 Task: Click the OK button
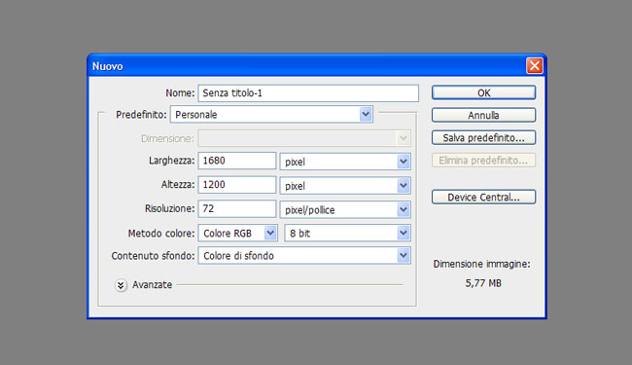pos(483,92)
